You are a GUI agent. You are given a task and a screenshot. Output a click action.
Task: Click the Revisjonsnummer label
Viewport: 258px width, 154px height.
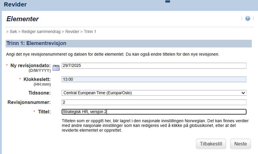29,102
